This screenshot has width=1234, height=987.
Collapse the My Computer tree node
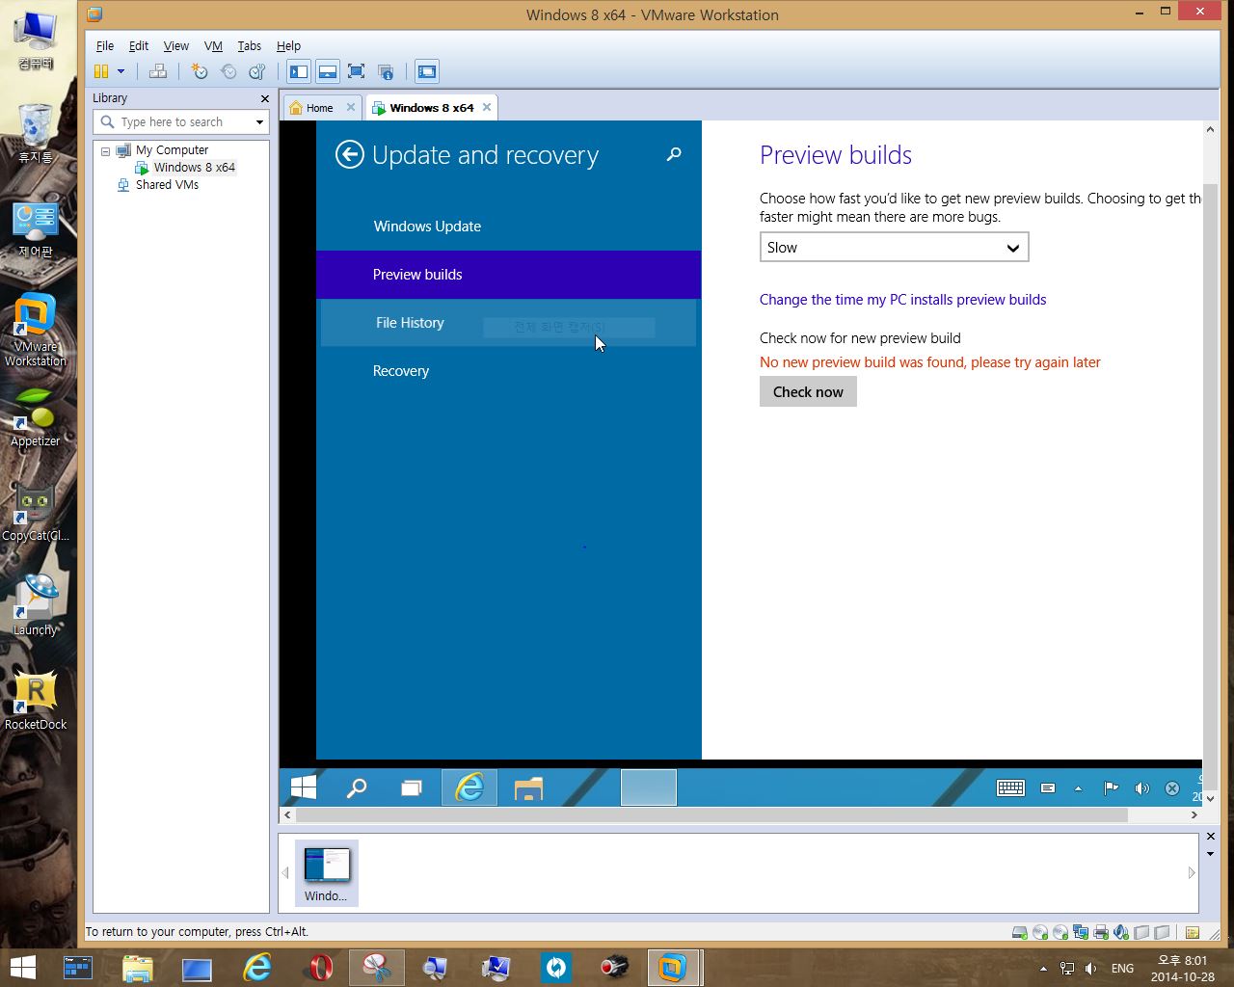pos(106,151)
